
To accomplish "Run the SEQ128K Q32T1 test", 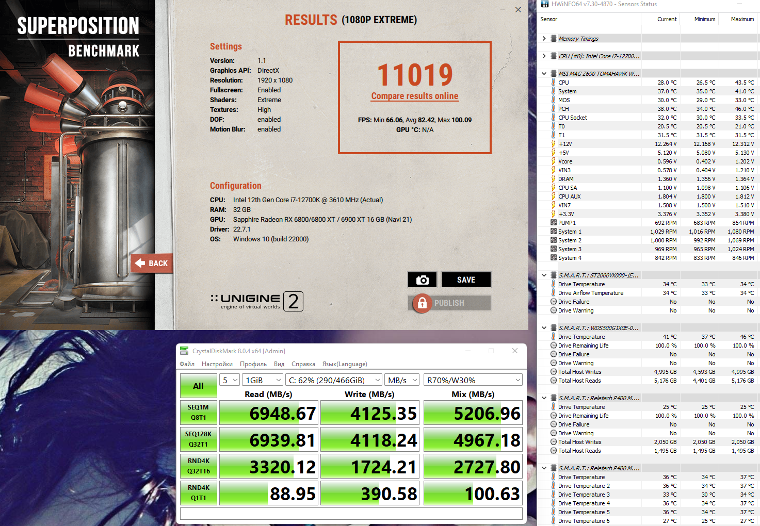I will [198, 439].
